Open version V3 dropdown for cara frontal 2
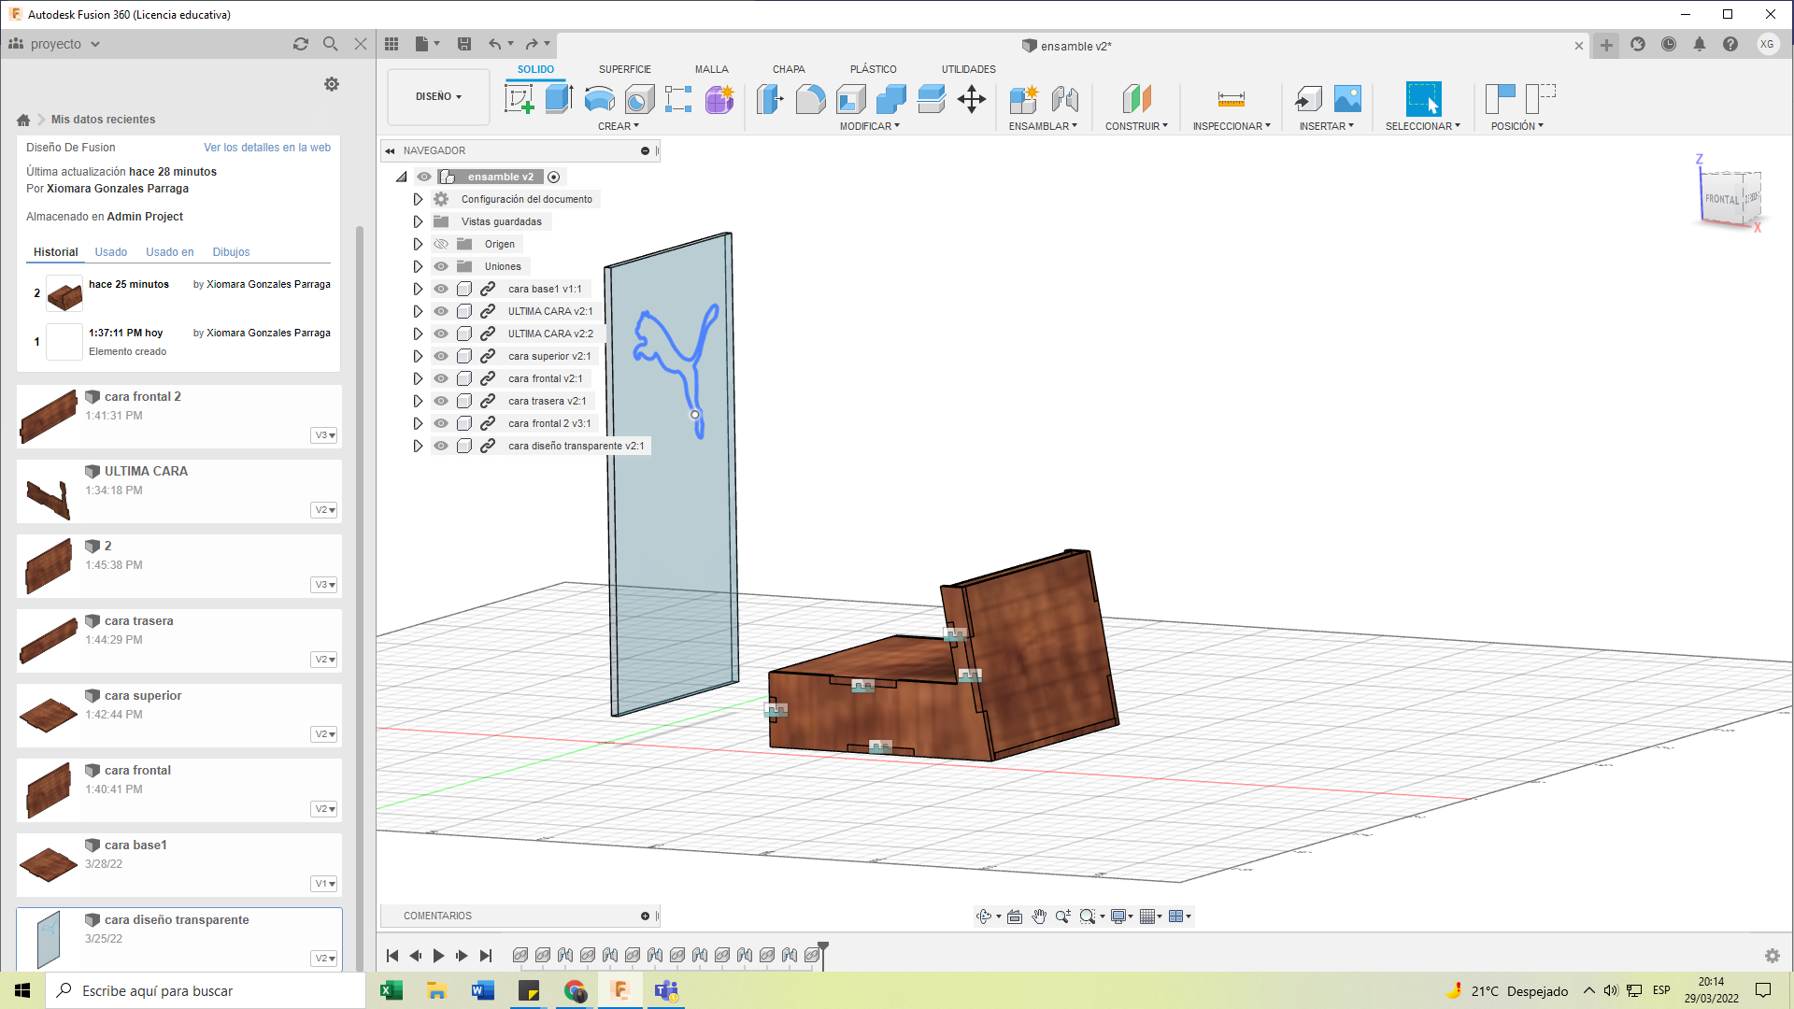1794x1009 pixels. point(324,435)
